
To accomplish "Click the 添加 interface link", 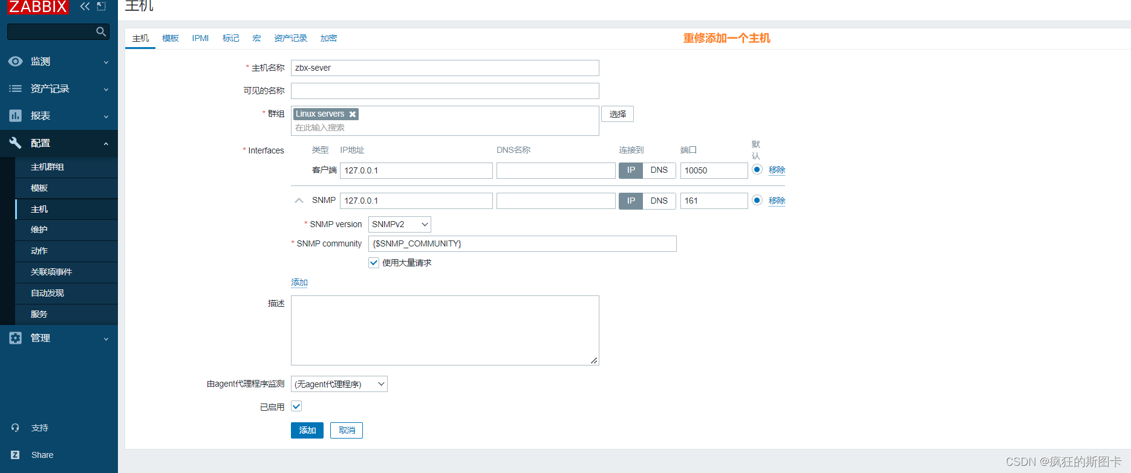I will (299, 282).
